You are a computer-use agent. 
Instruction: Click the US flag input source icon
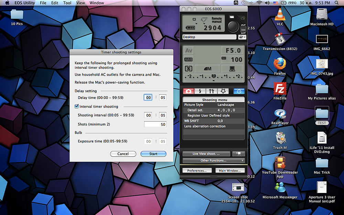click(x=275, y=3)
